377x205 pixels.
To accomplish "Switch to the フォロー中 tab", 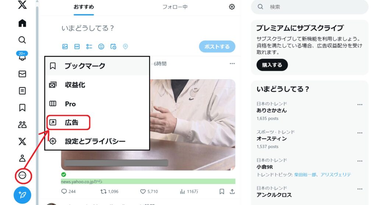I will (175, 7).
